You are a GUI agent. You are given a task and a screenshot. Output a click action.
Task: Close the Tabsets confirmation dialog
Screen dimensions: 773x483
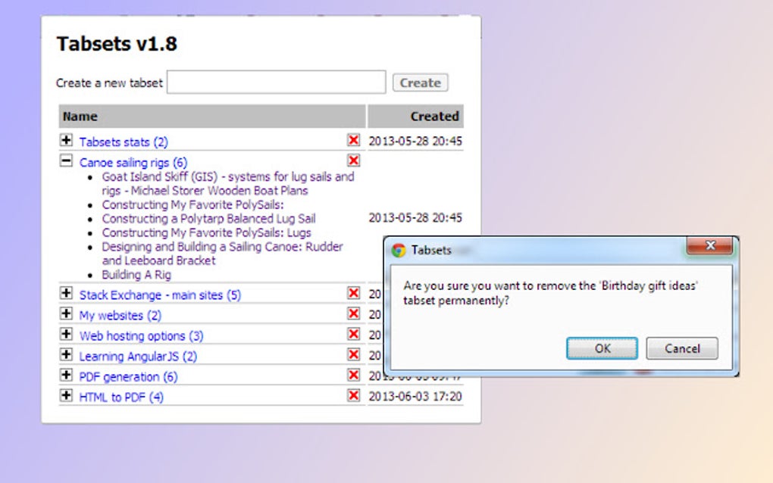coord(709,245)
